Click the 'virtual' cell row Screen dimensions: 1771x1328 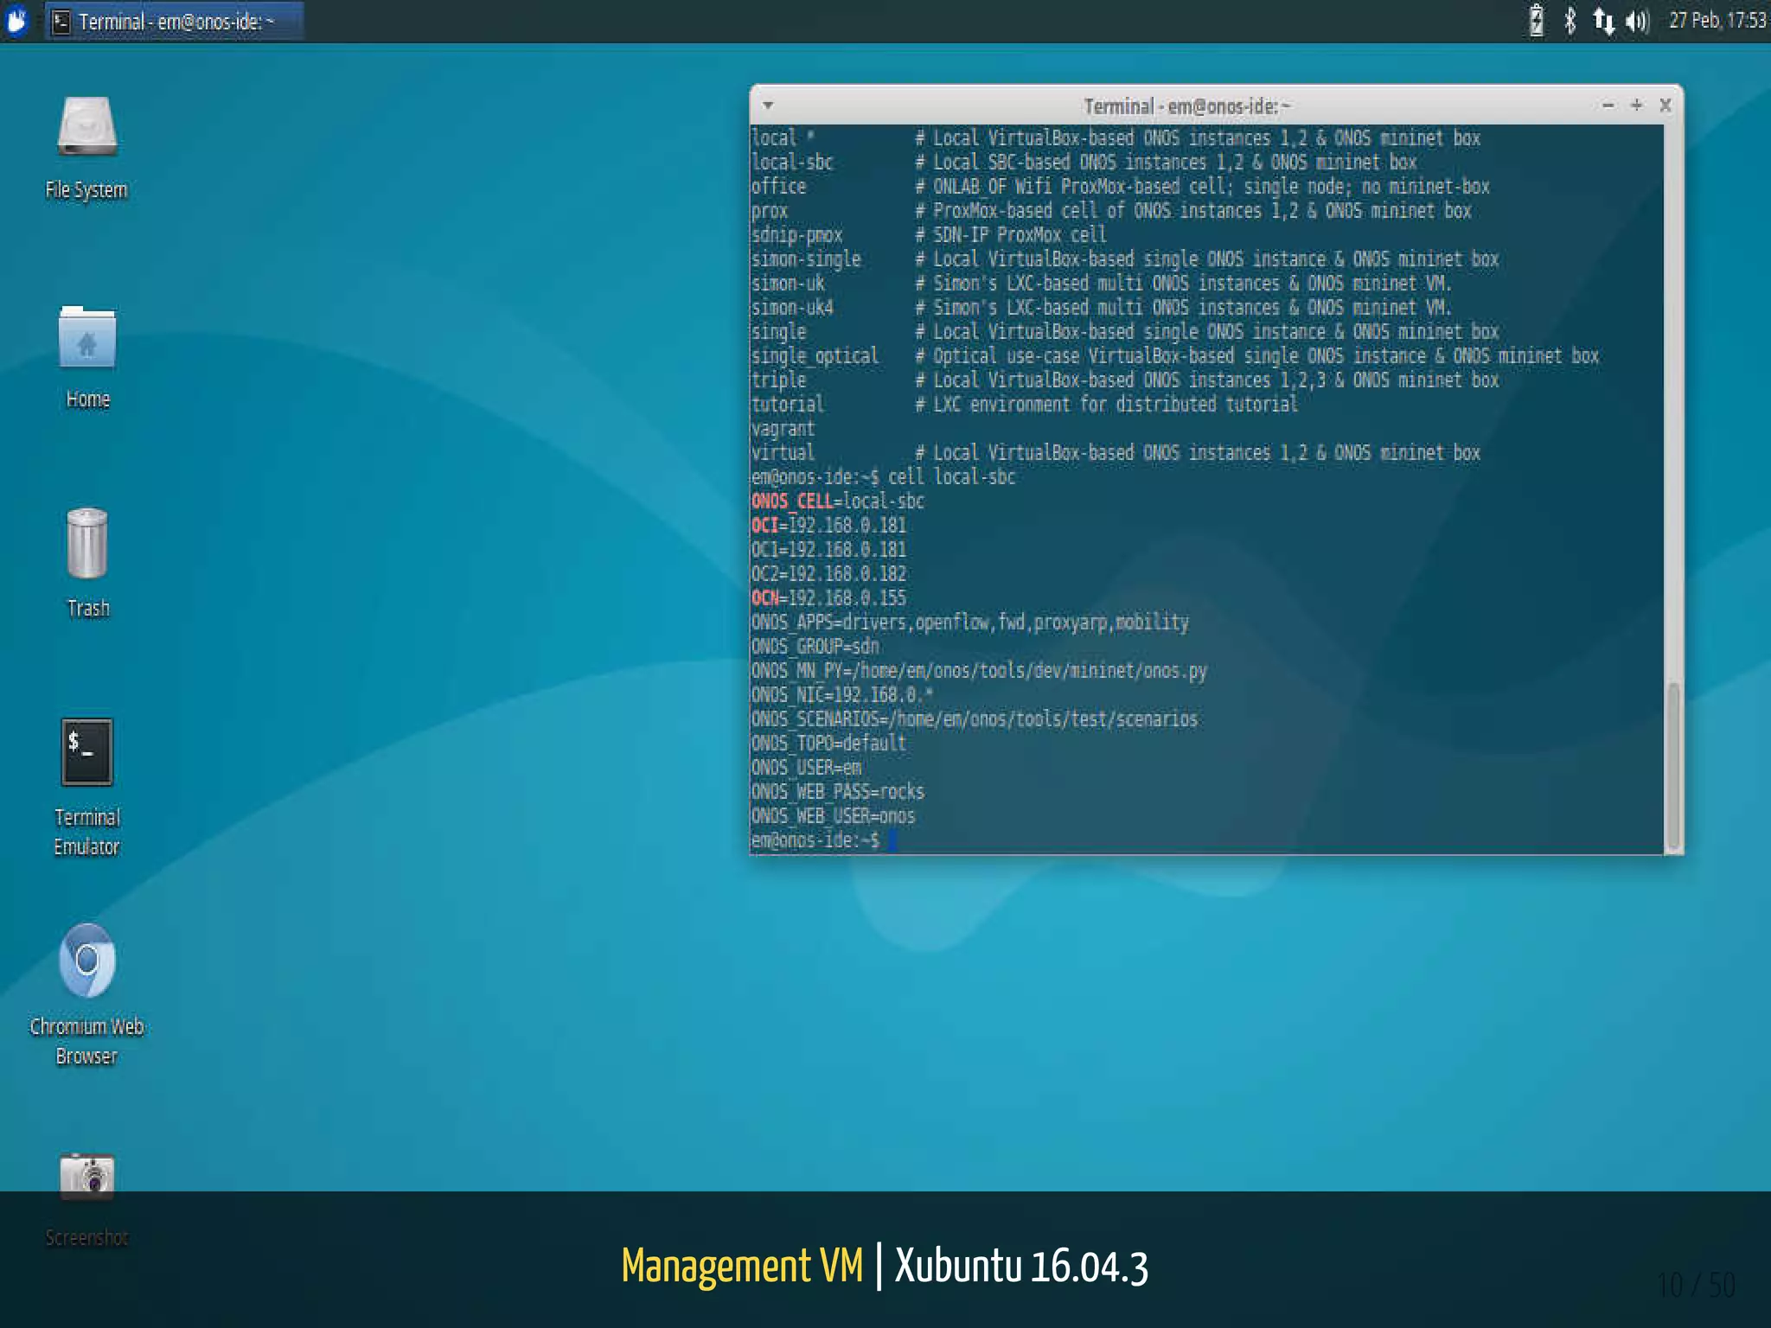[x=1116, y=453]
